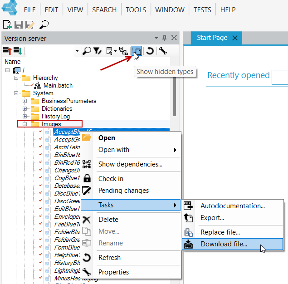288x284 pixels.
Task: Click the Save toolbar icon
Action: [x=18, y=24]
